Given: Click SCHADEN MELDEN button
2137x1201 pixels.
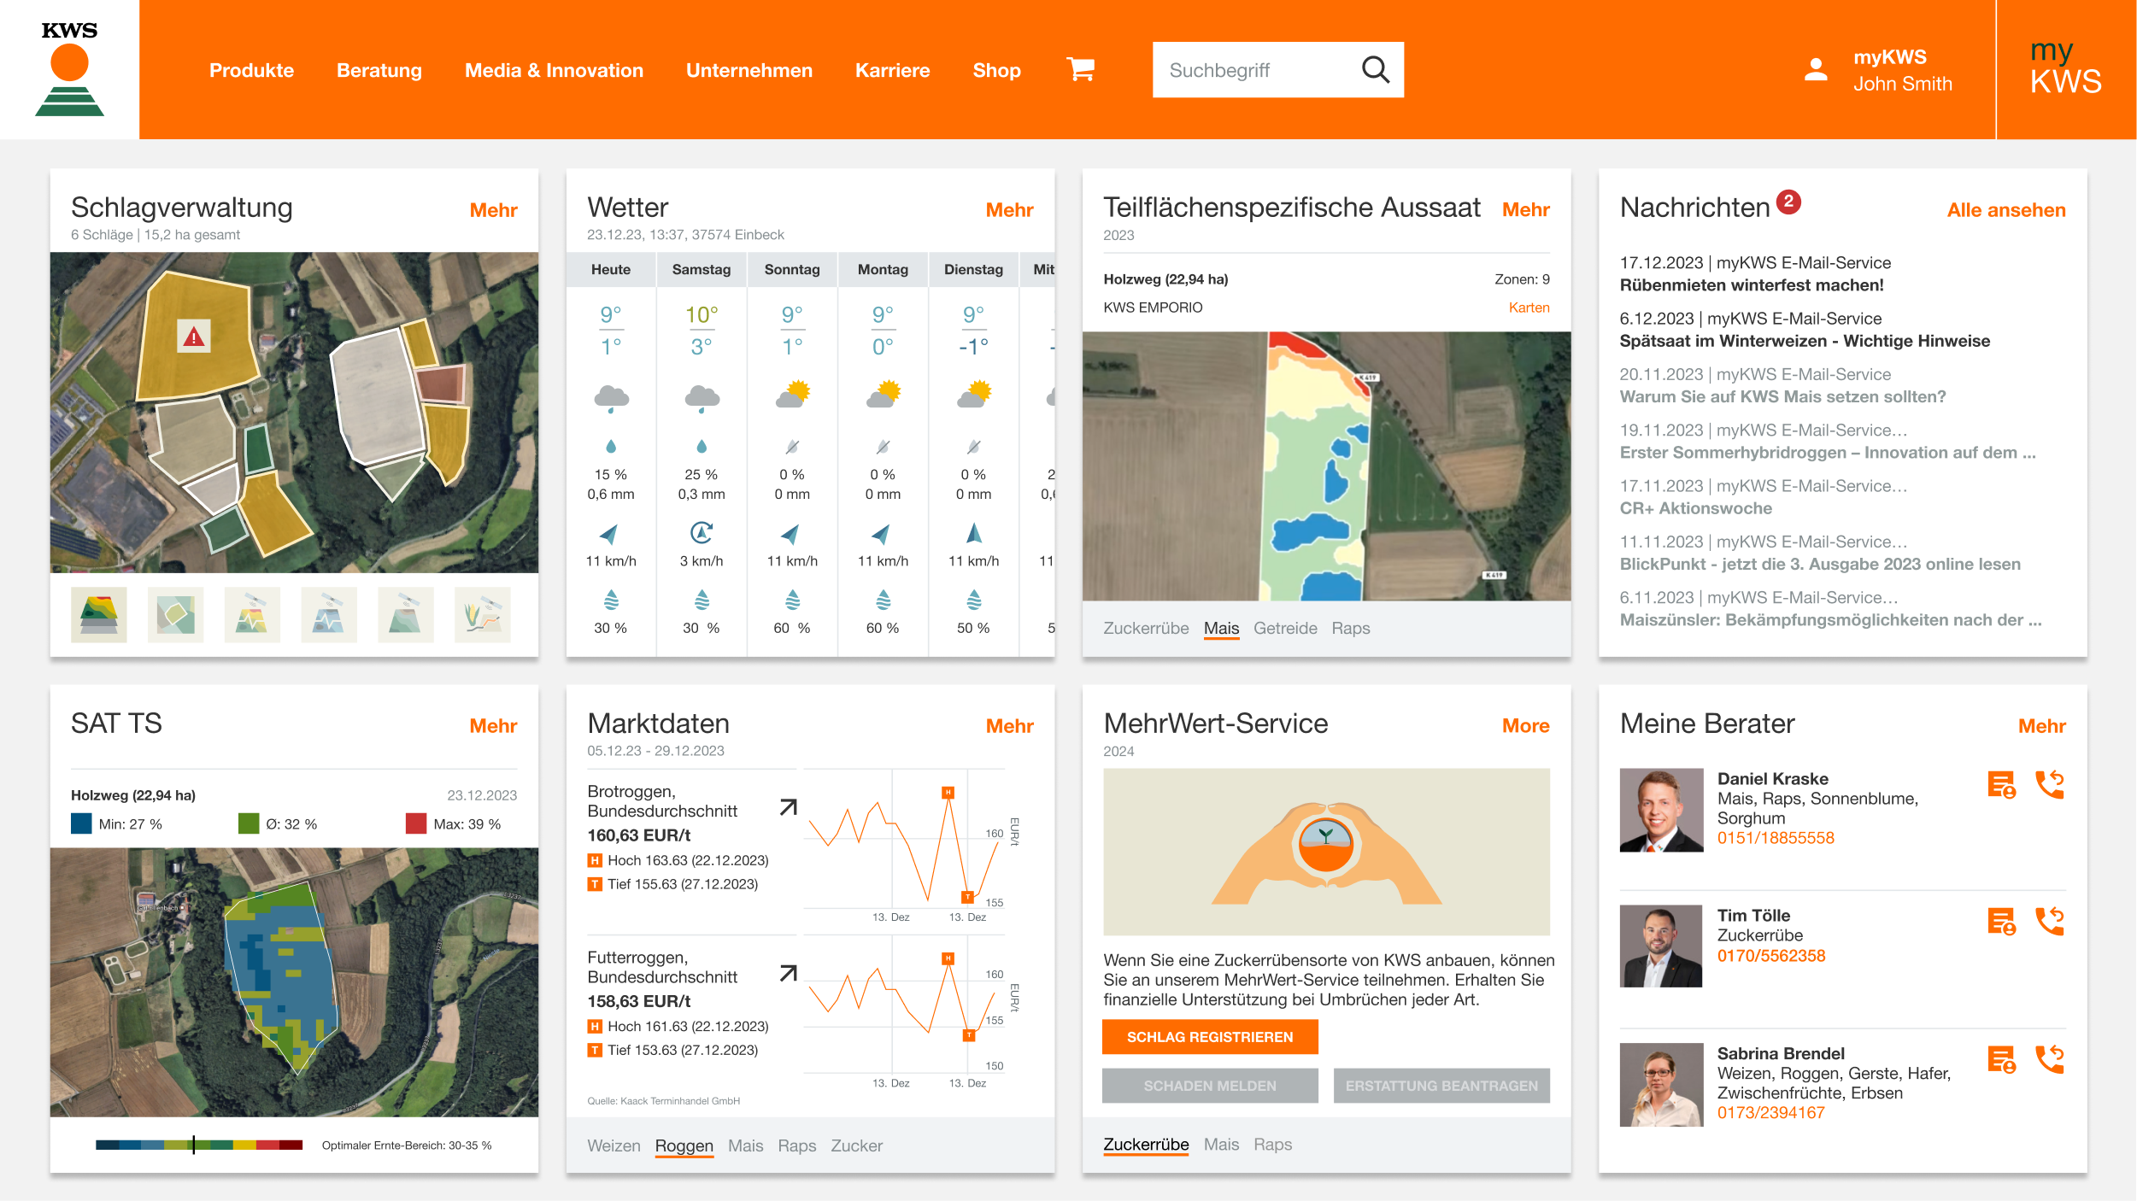Looking at the screenshot, I should (x=1210, y=1086).
